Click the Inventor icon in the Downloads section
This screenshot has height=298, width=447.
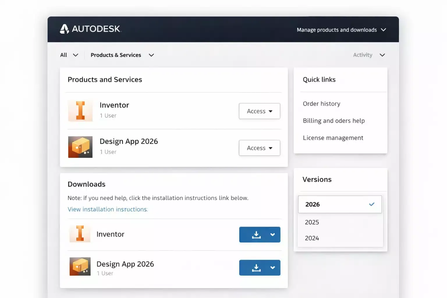(x=80, y=234)
